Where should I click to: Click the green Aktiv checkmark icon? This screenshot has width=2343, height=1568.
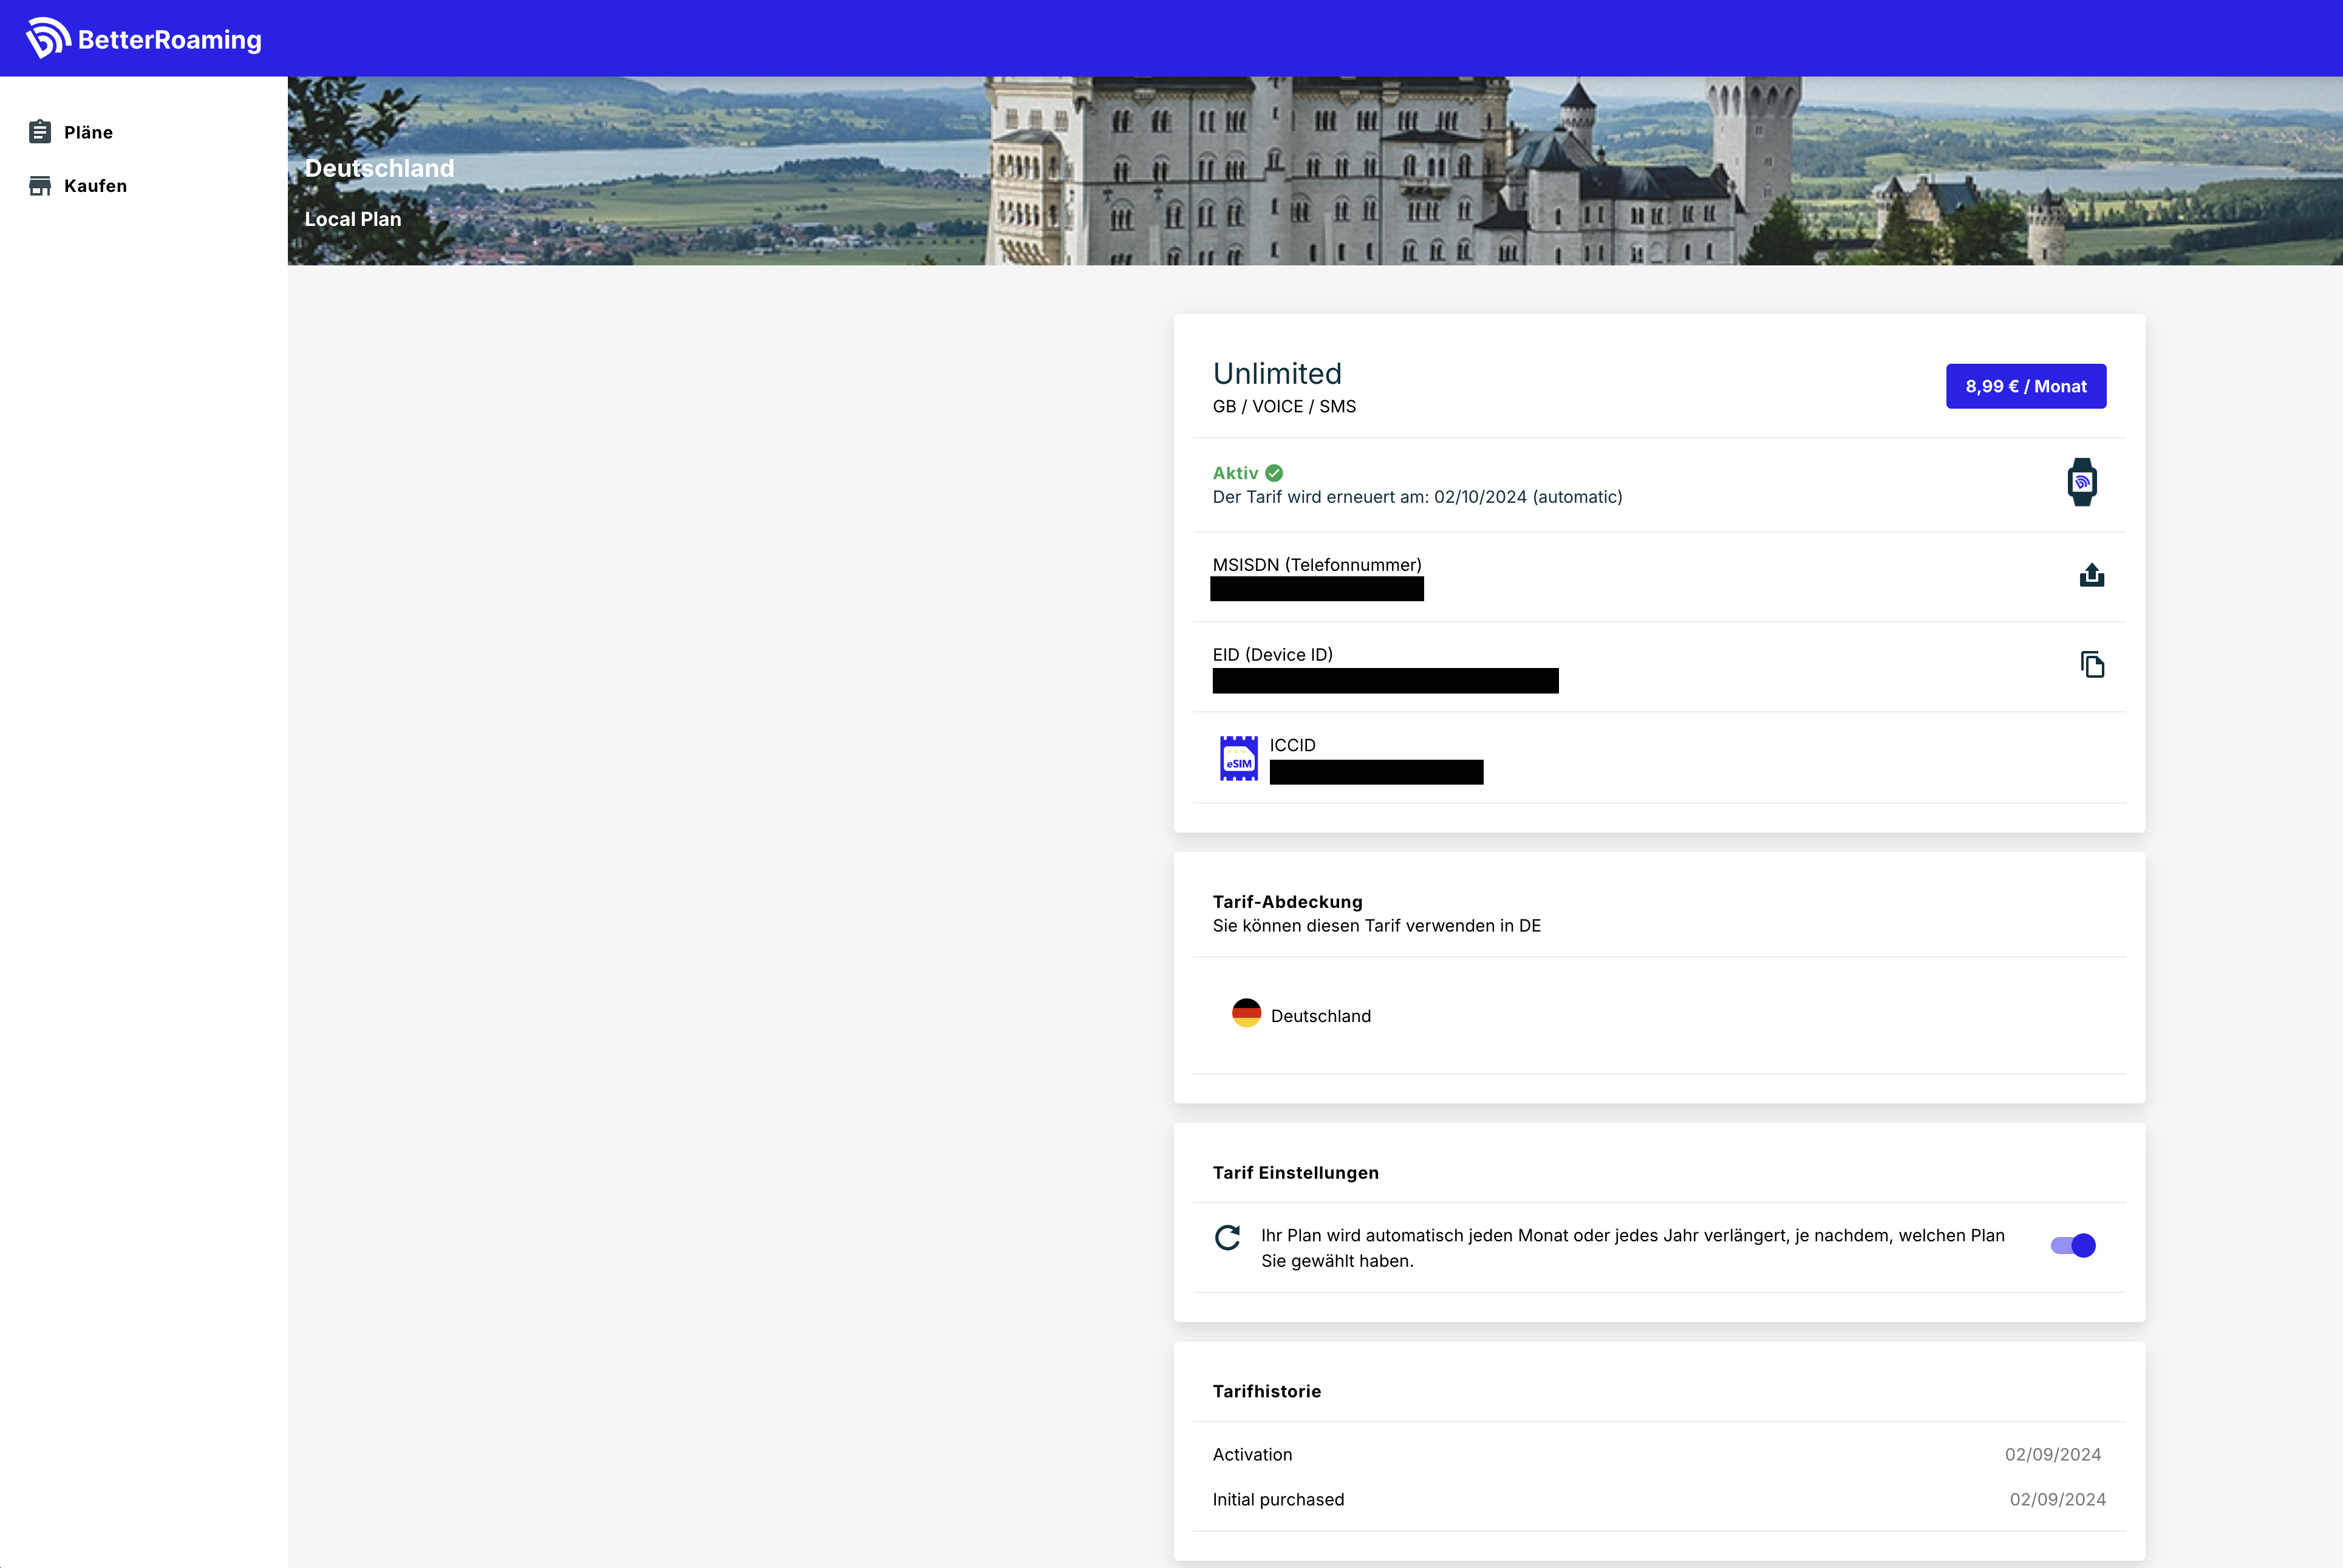point(1274,473)
